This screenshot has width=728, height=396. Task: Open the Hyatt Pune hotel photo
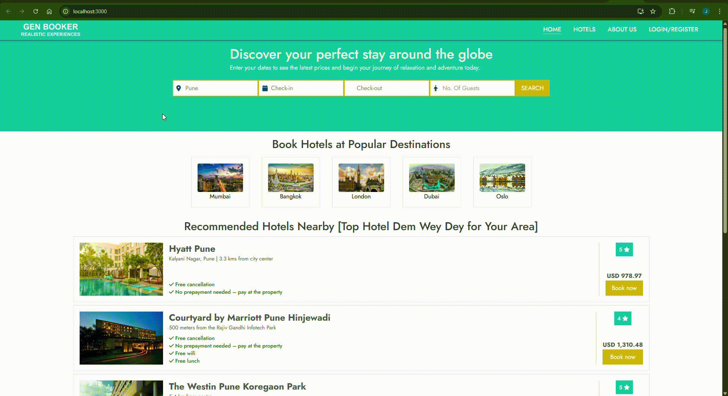pos(121,269)
